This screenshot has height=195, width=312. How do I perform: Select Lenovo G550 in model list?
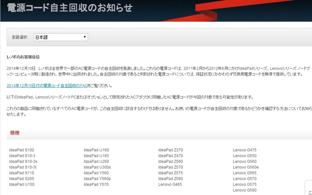tap(245, 156)
